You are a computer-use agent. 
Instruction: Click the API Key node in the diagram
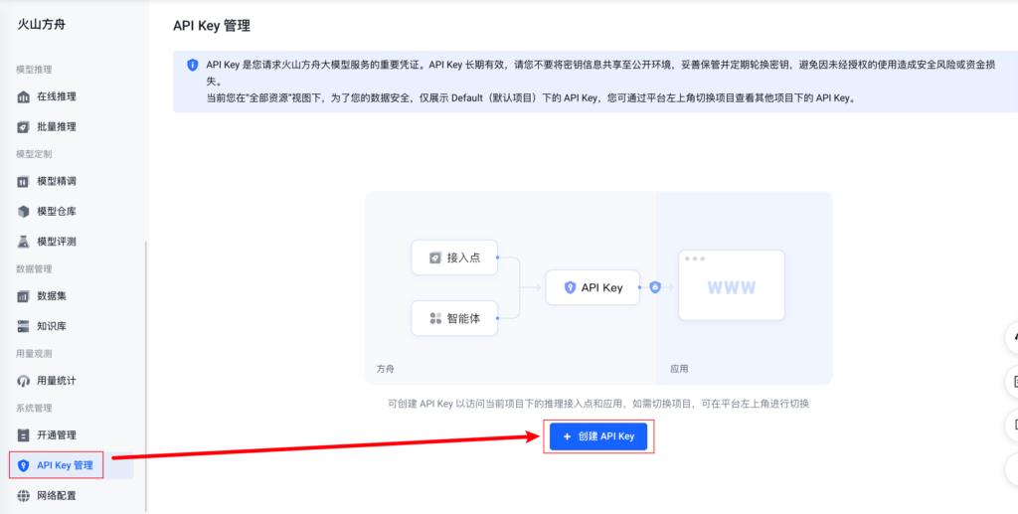point(593,287)
